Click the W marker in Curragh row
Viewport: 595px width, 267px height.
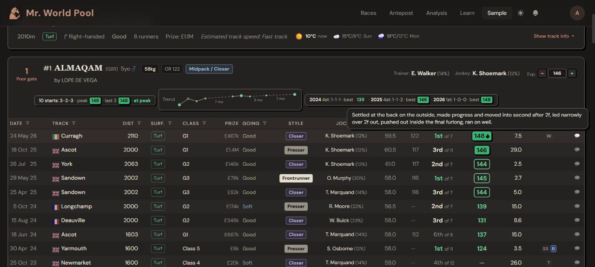[549, 136]
